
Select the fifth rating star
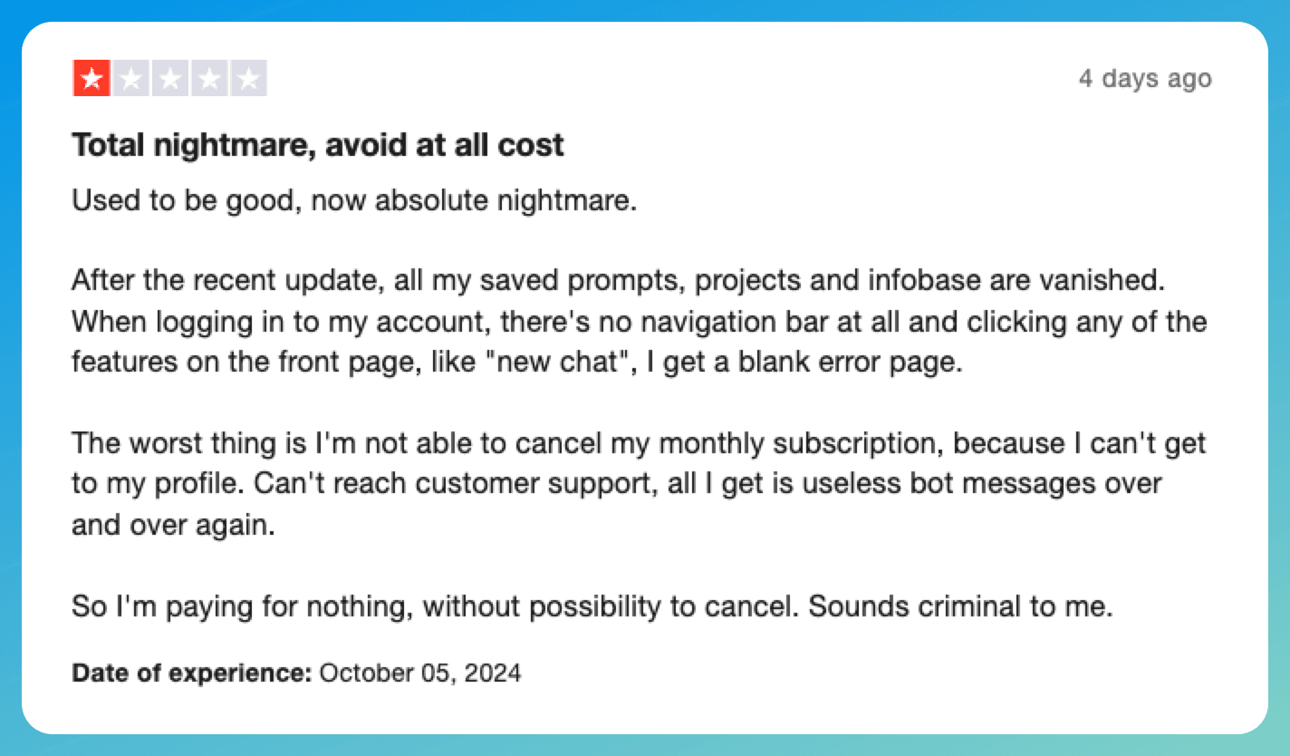pos(247,79)
